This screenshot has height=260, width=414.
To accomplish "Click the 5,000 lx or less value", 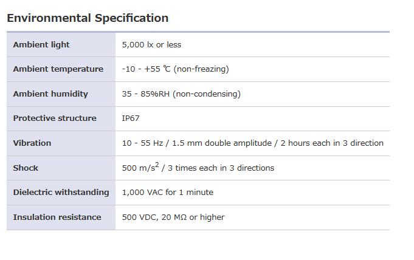I will [x=151, y=44].
